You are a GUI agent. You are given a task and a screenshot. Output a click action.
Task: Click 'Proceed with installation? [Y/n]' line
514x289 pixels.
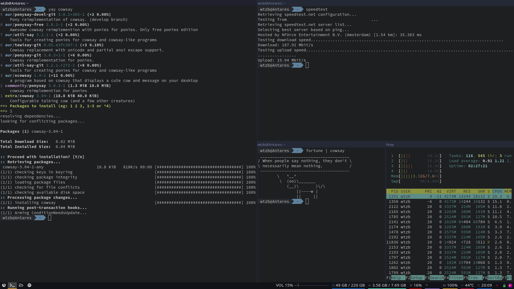click(42, 157)
